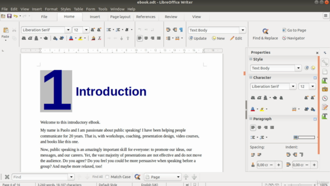The width and height of the screenshot is (330, 186).
Task: Center text in the ribbon
Action: coord(146,38)
